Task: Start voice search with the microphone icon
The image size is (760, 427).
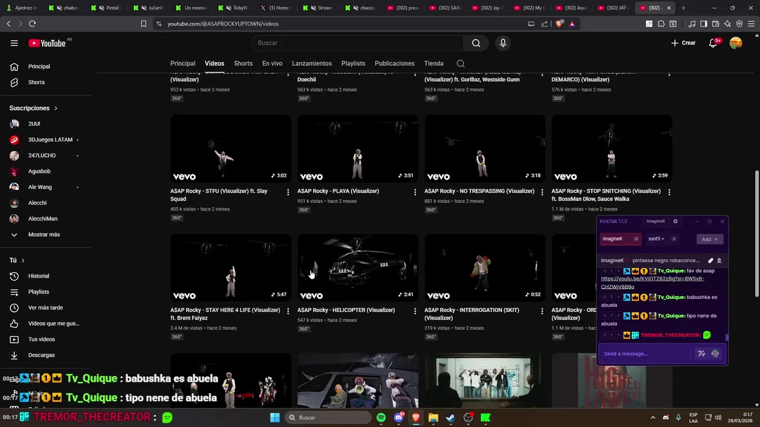Action: click(503, 43)
